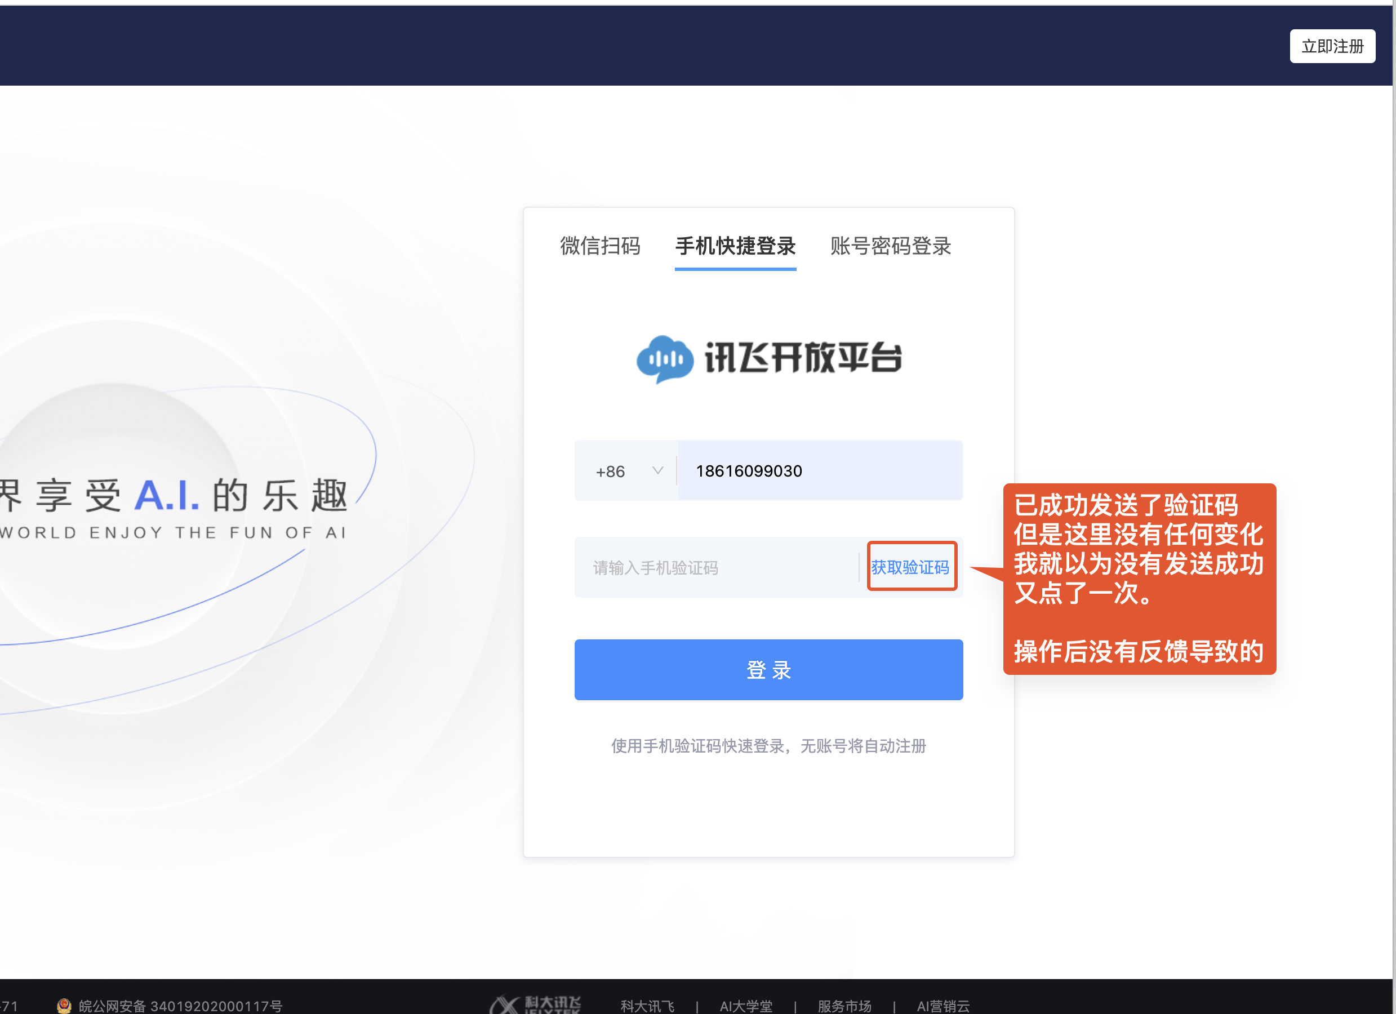The image size is (1396, 1014).
Task: Click the 皖公网安备 34019202000117号 record text
Action: [180, 1006]
